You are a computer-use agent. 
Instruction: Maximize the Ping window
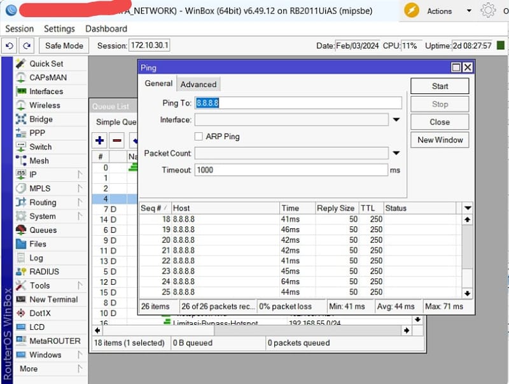[456, 67]
